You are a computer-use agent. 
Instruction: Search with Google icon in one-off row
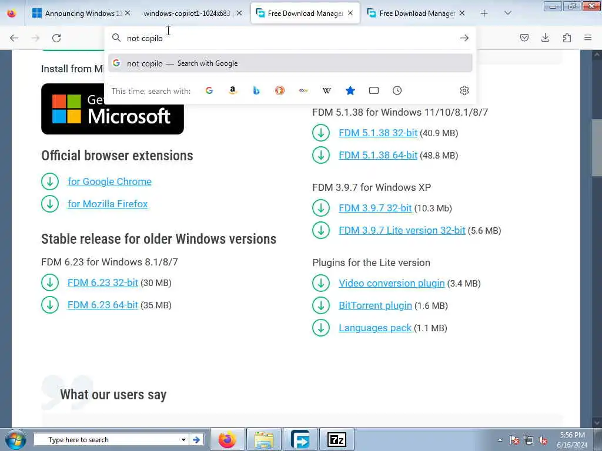pos(209,90)
